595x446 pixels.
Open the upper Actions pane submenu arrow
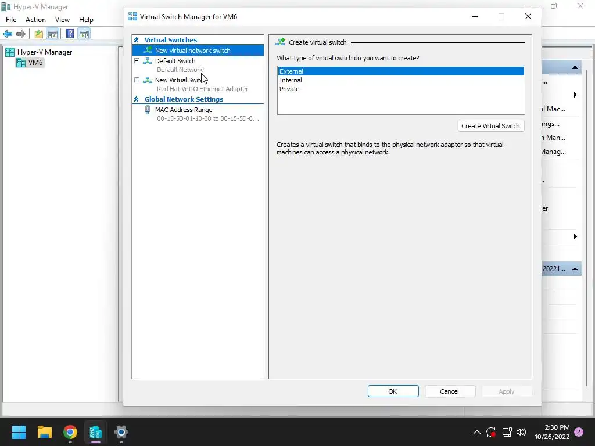(x=575, y=95)
